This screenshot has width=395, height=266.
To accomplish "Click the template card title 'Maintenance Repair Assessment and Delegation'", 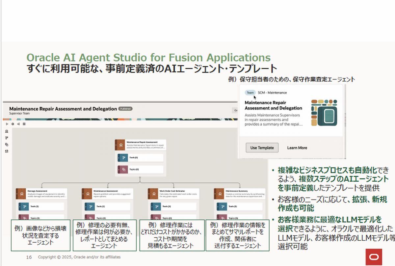I will pyautogui.click(x=273, y=105).
